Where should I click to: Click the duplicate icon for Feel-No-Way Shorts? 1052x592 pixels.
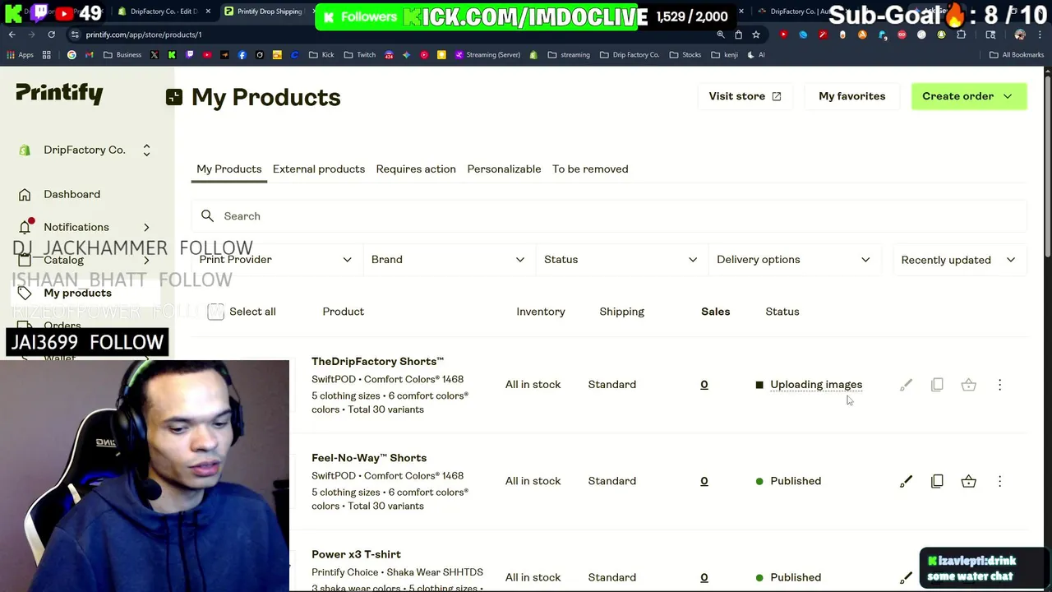937,481
